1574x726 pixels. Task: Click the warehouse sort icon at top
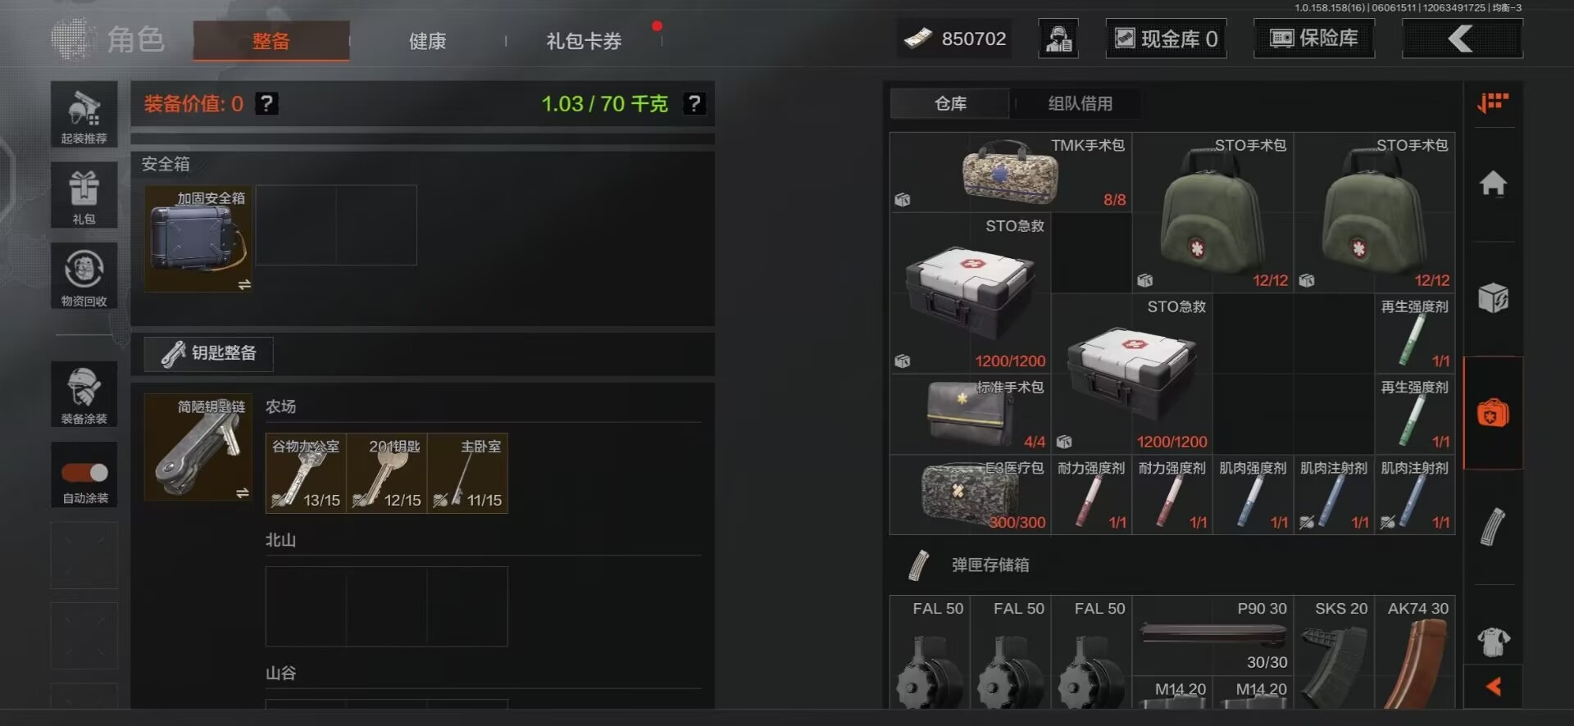coord(1493,103)
